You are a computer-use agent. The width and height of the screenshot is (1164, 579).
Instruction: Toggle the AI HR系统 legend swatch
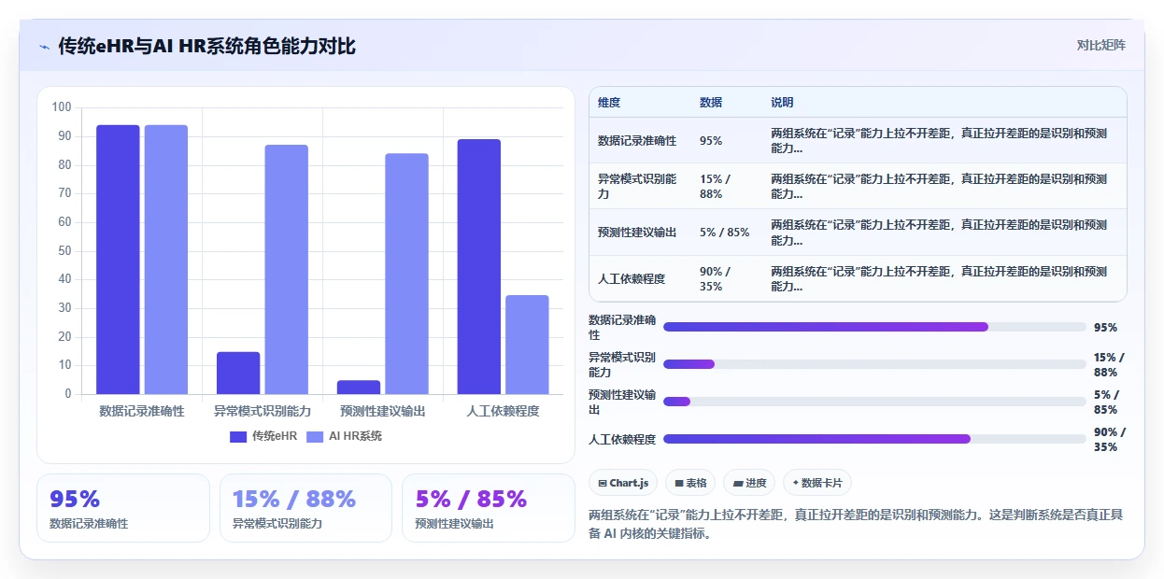coord(316,436)
